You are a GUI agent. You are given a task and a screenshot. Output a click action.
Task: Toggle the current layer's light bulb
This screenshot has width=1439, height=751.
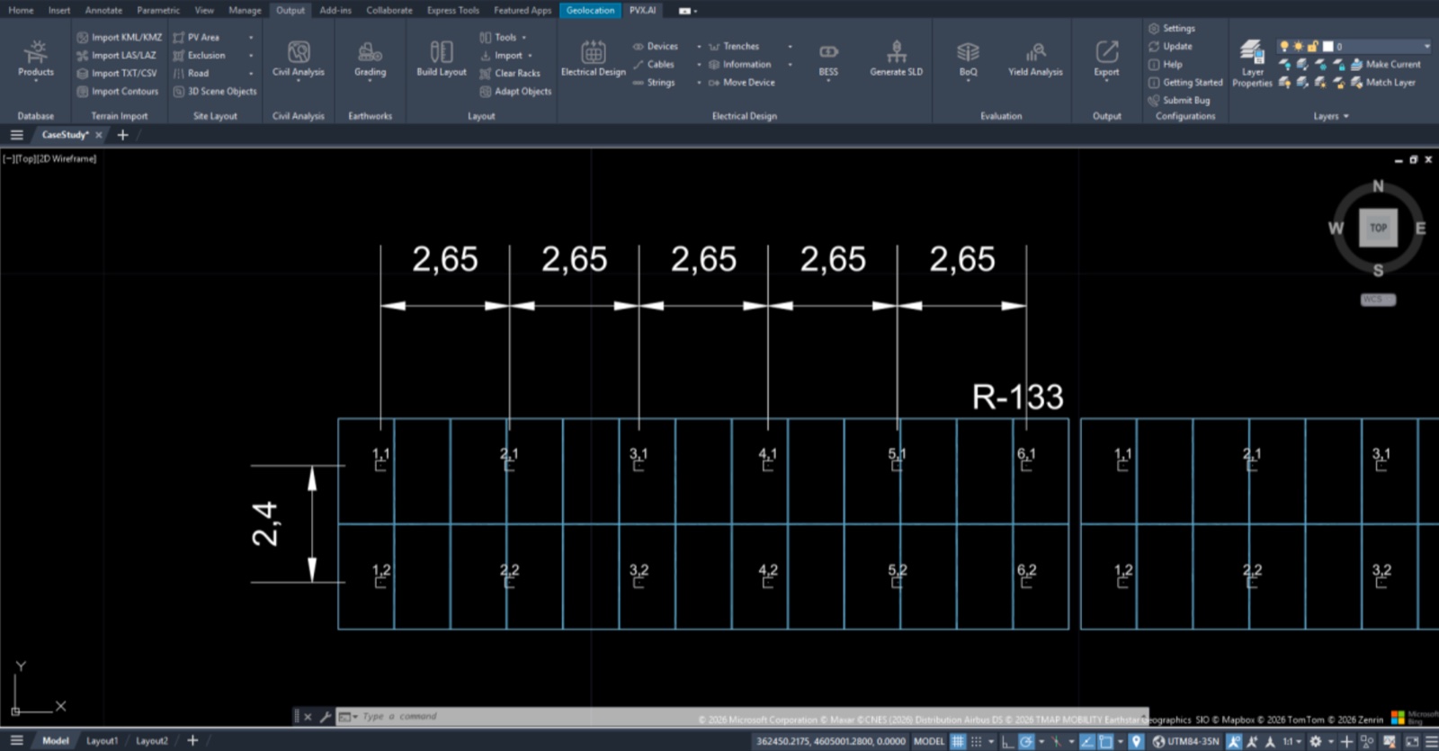(1283, 46)
